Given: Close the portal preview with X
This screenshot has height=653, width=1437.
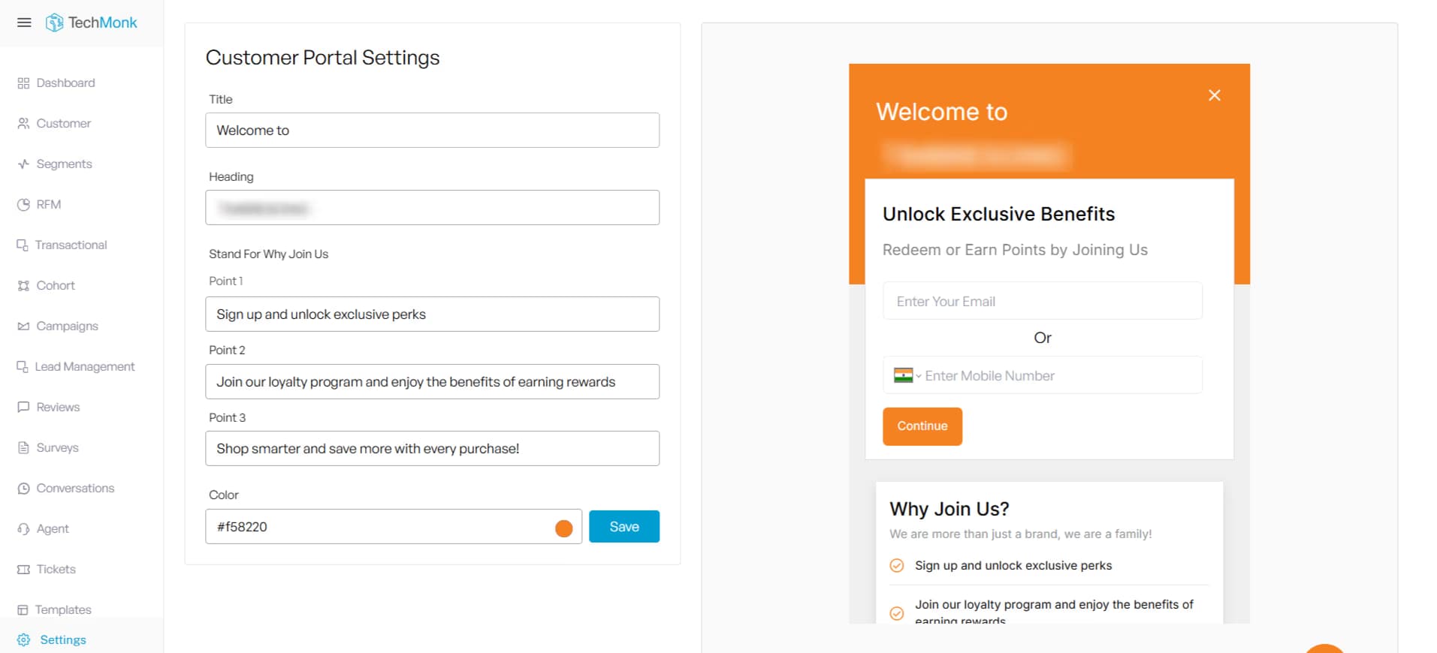Looking at the screenshot, I should [1215, 95].
